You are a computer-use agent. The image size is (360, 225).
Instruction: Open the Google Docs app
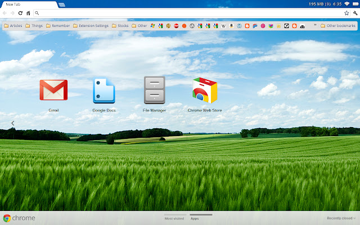pyautogui.click(x=103, y=91)
